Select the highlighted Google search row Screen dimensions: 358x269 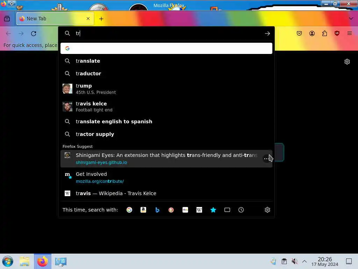166,48
